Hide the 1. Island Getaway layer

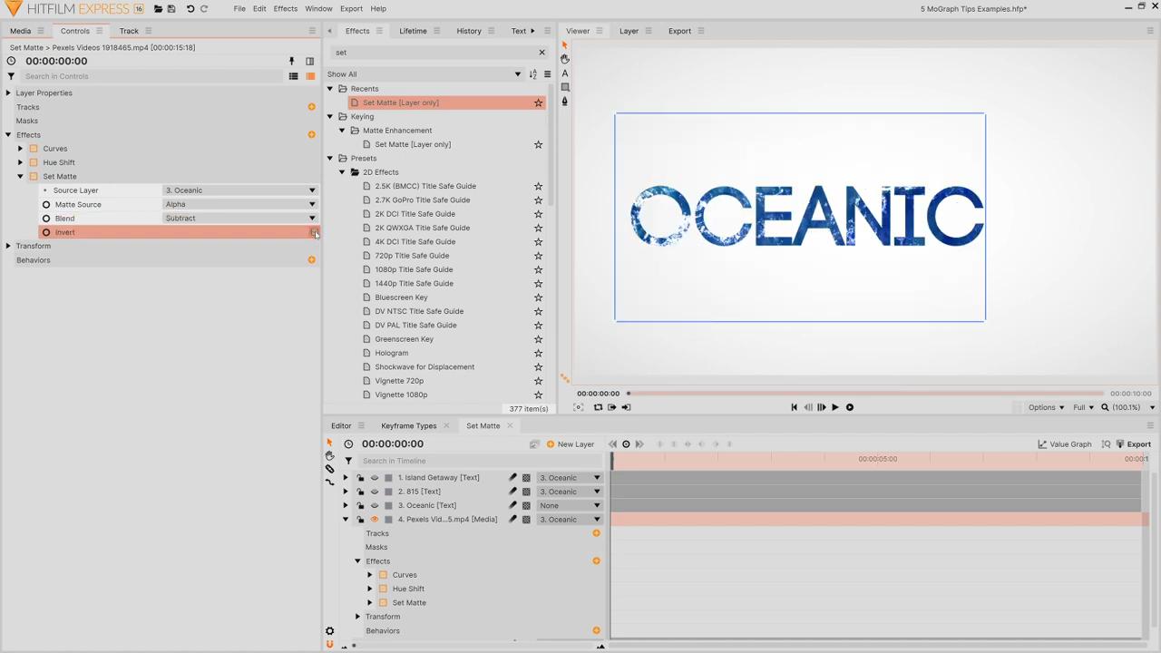374,478
